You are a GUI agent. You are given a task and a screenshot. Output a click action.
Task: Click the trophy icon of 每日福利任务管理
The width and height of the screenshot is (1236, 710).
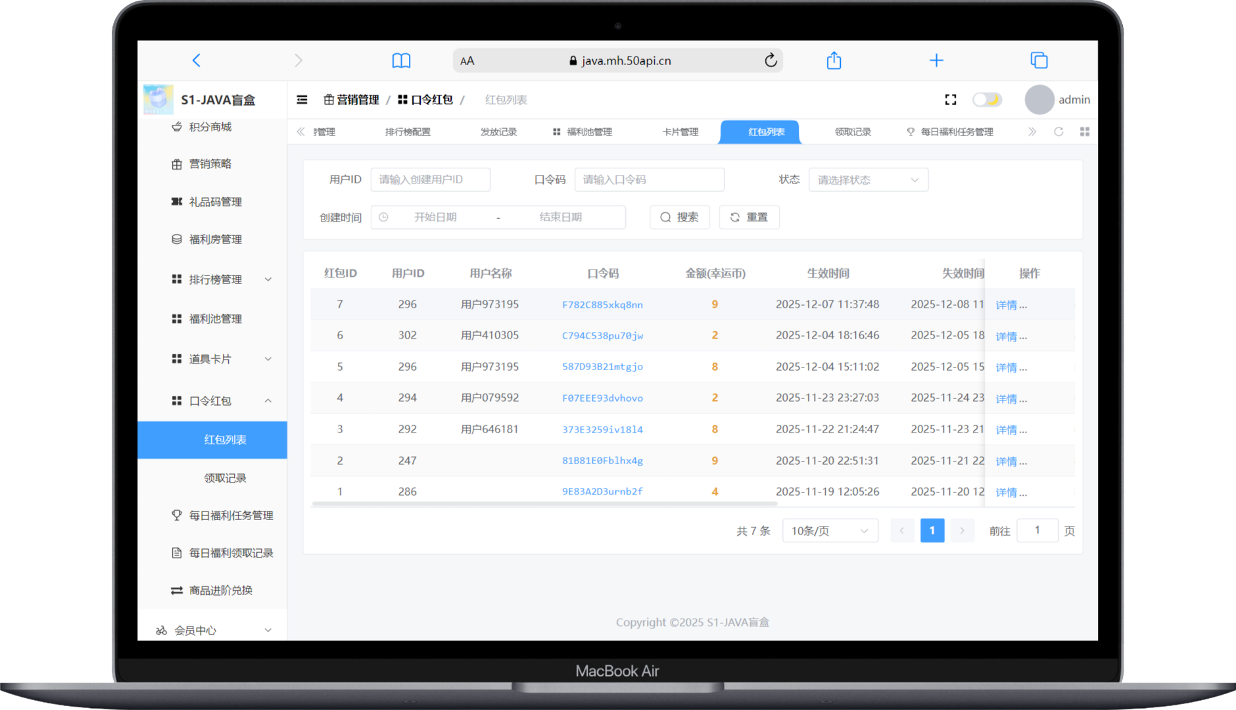(176, 515)
